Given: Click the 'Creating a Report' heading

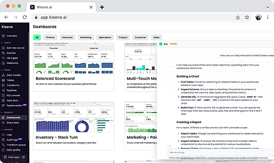Looking at the screenshot, I should point(189,122).
